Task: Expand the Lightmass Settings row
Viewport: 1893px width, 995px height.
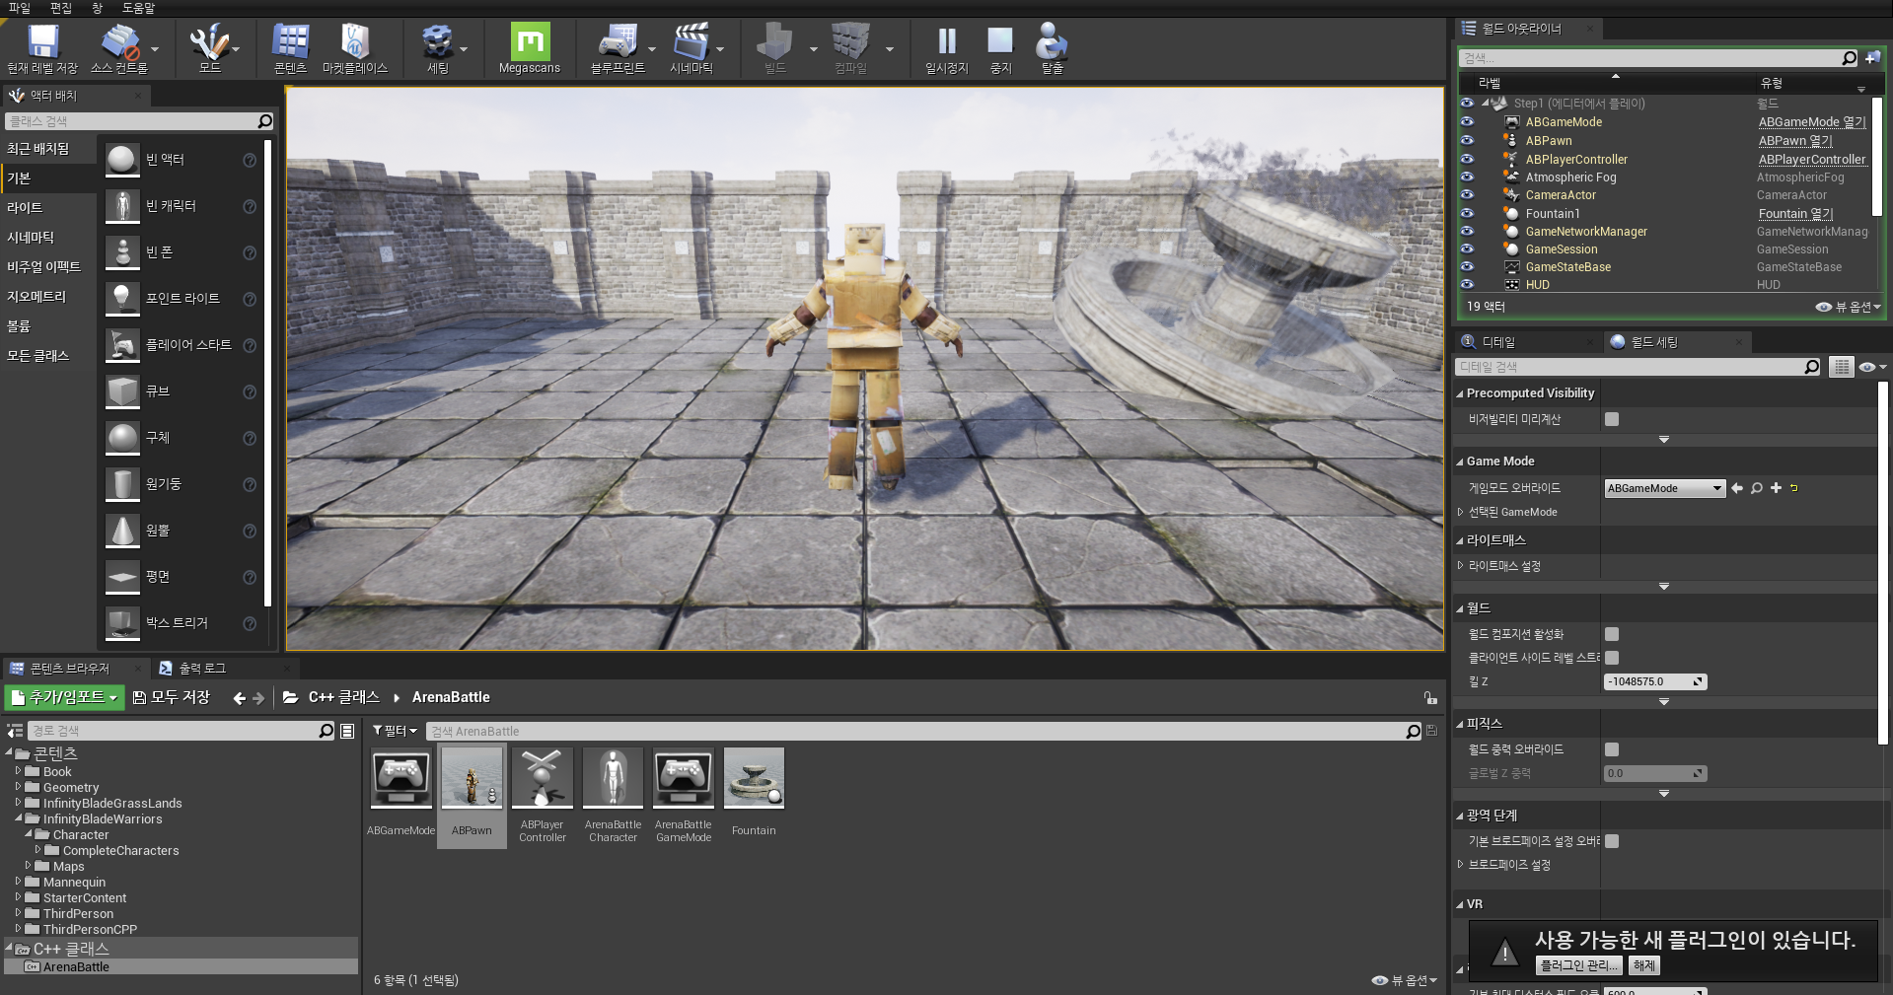Action: pos(1461,566)
